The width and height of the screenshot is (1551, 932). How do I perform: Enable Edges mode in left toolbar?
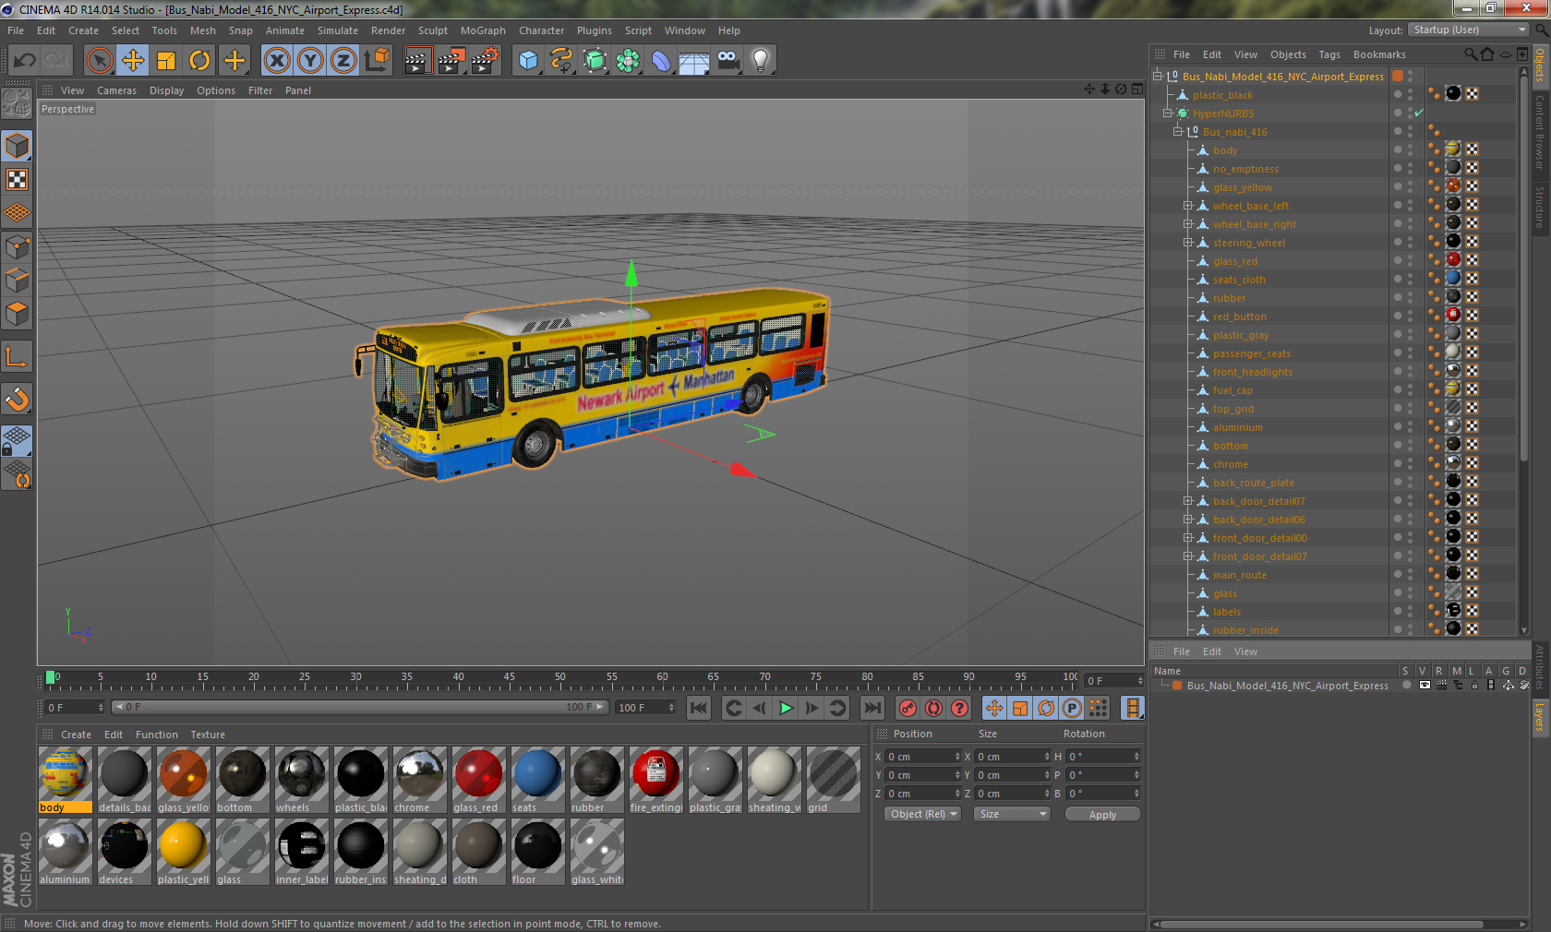tap(18, 281)
